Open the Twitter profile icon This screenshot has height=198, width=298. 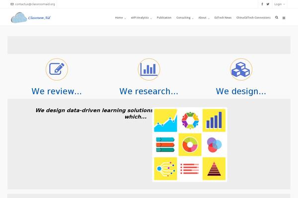click(268, 4)
